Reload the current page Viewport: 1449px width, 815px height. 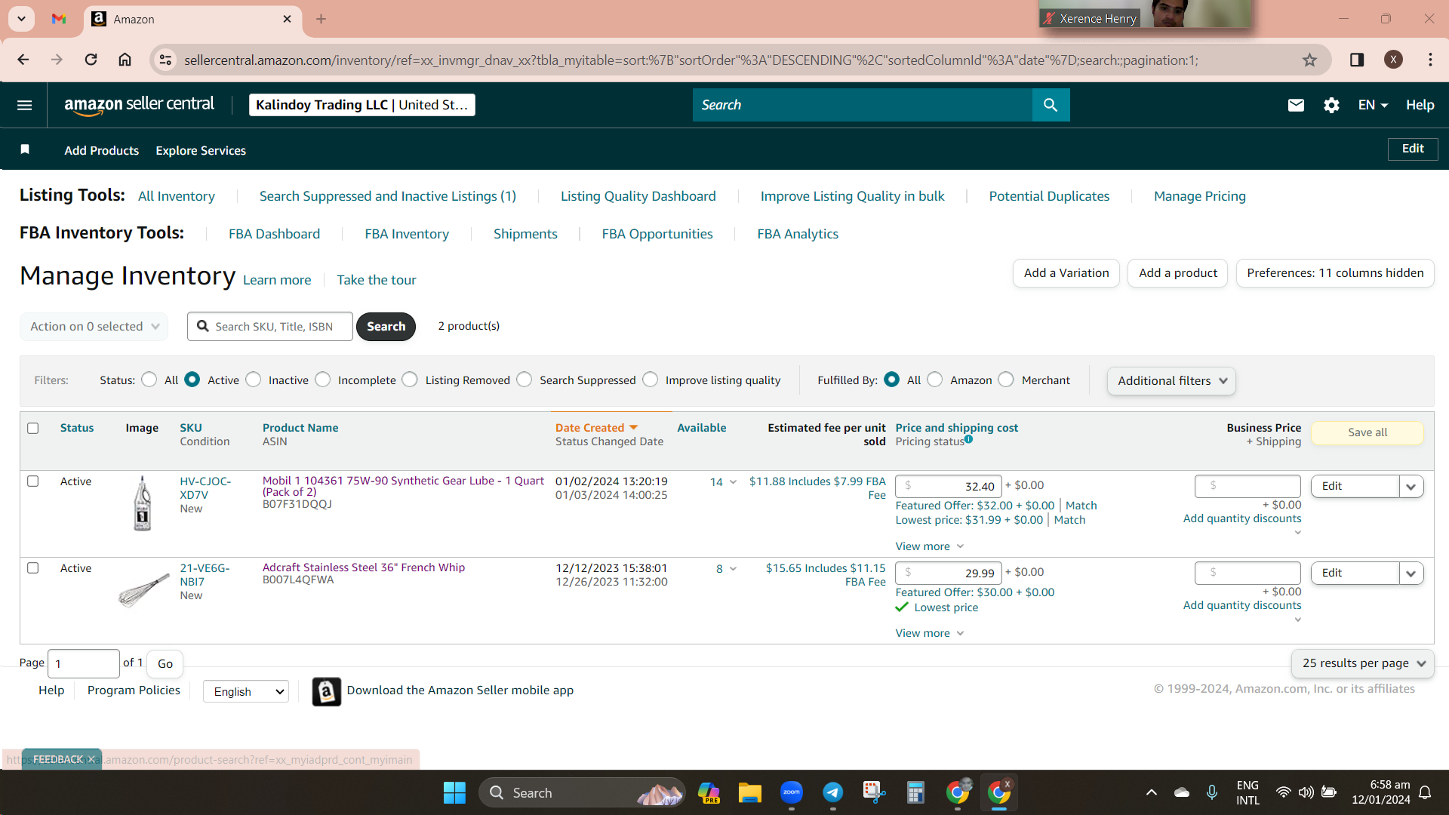point(91,60)
